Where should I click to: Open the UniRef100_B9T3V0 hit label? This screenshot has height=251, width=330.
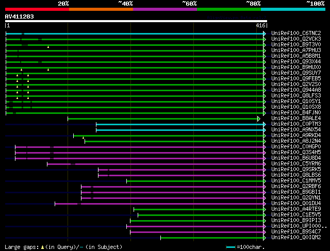click(x=296, y=45)
